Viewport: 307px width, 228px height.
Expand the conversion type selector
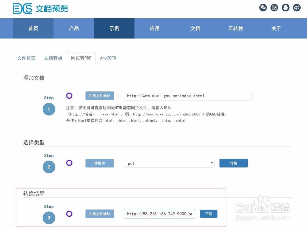coord(169,163)
